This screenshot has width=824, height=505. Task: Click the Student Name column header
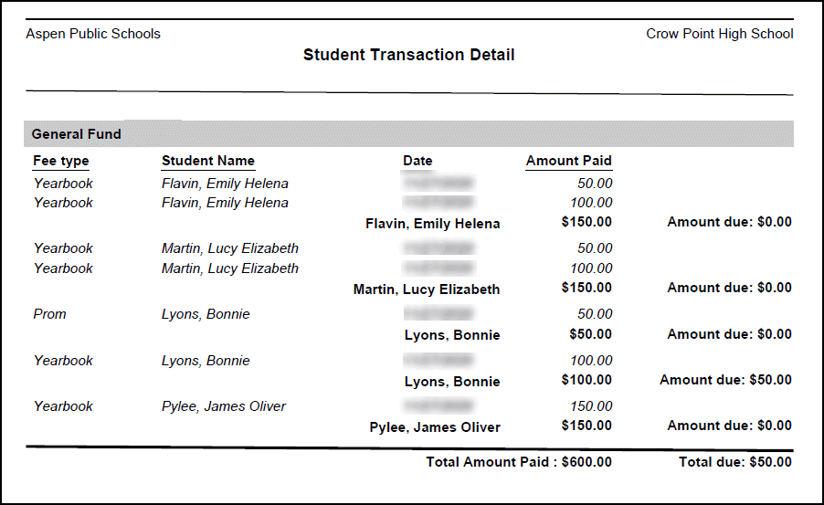pyautogui.click(x=208, y=161)
